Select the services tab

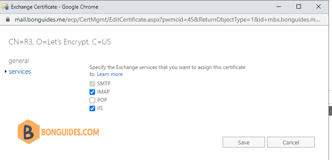[x=20, y=72]
